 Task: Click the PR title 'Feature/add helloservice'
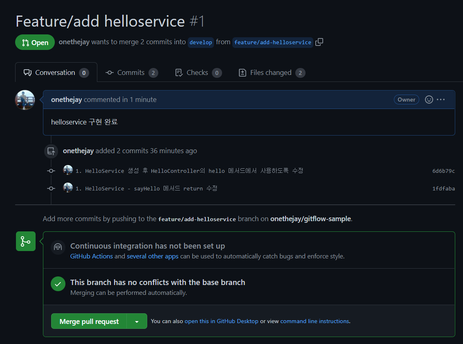100,21
